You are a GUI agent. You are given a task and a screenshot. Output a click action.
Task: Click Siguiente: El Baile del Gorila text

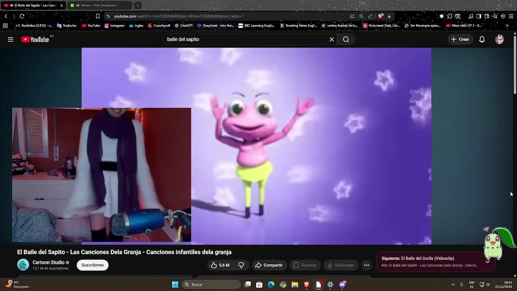418,258
